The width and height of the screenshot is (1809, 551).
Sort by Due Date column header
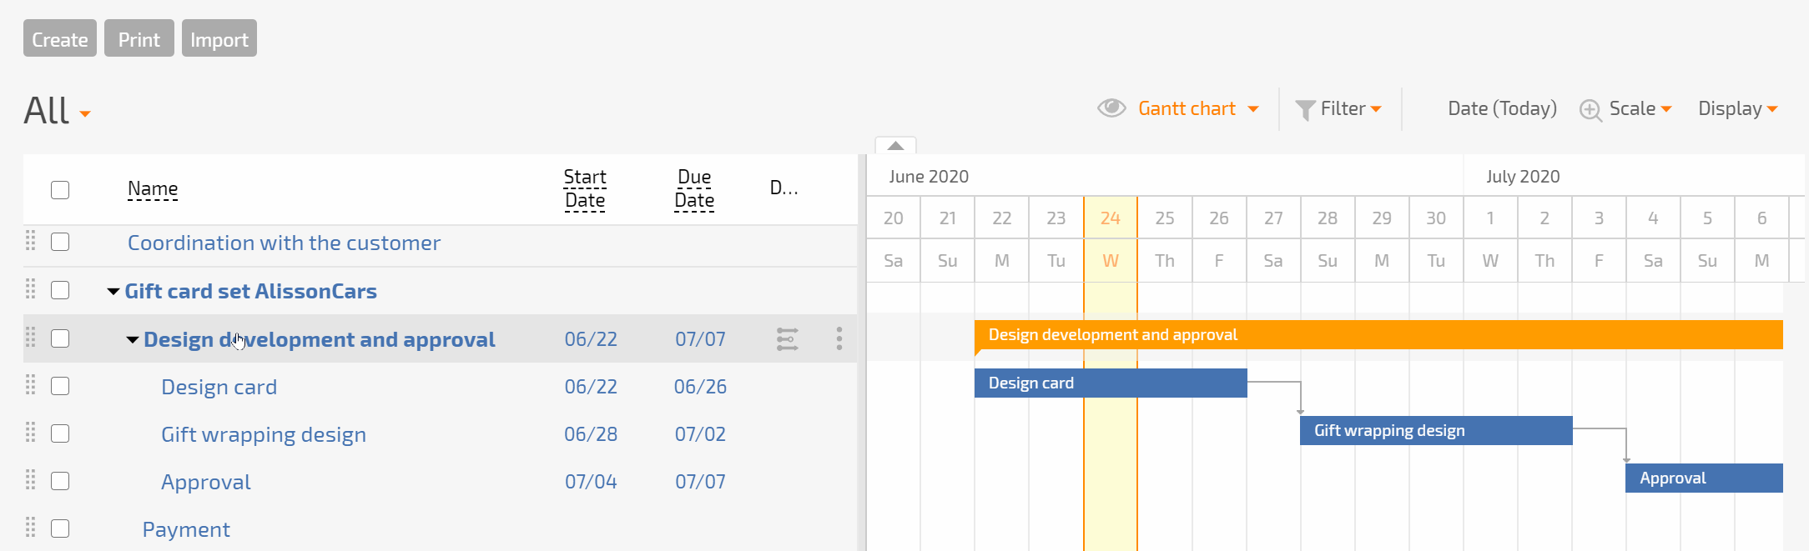click(694, 189)
